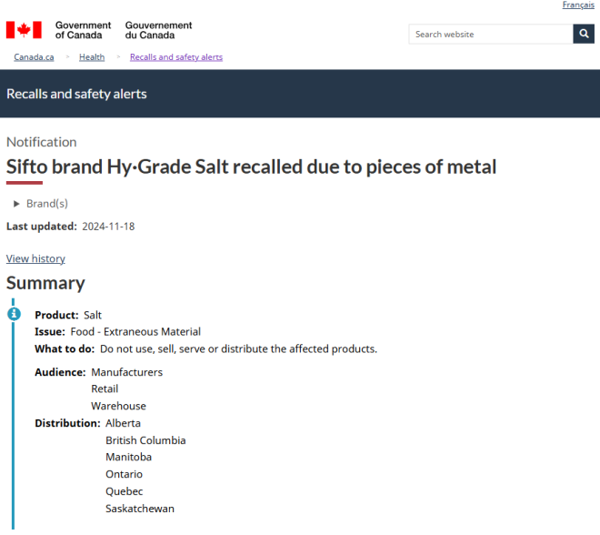Click Saskatchewan in the Distribution list
Image resolution: width=600 pixels, height=535 pixels.
(x=140, y=509)
